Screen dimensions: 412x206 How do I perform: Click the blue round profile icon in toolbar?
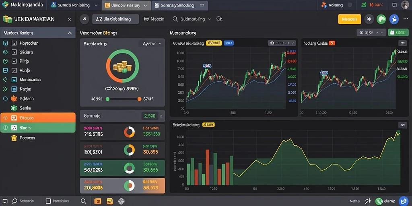(x=393, y=19)
